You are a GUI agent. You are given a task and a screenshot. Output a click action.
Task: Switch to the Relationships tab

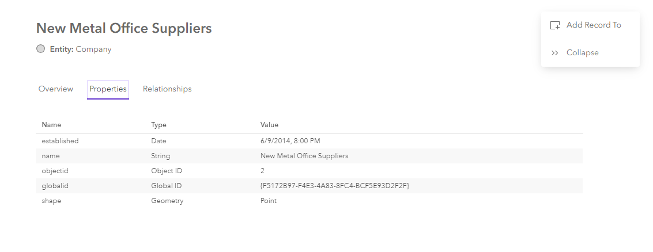167,89
